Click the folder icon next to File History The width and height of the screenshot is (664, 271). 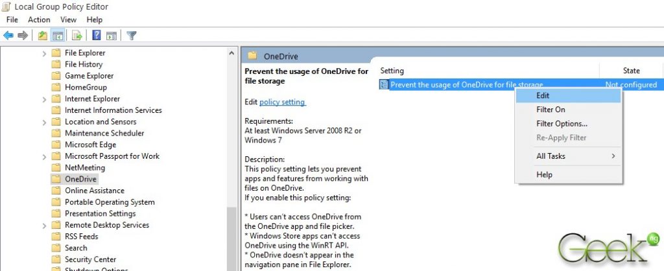tap(56, 64)
